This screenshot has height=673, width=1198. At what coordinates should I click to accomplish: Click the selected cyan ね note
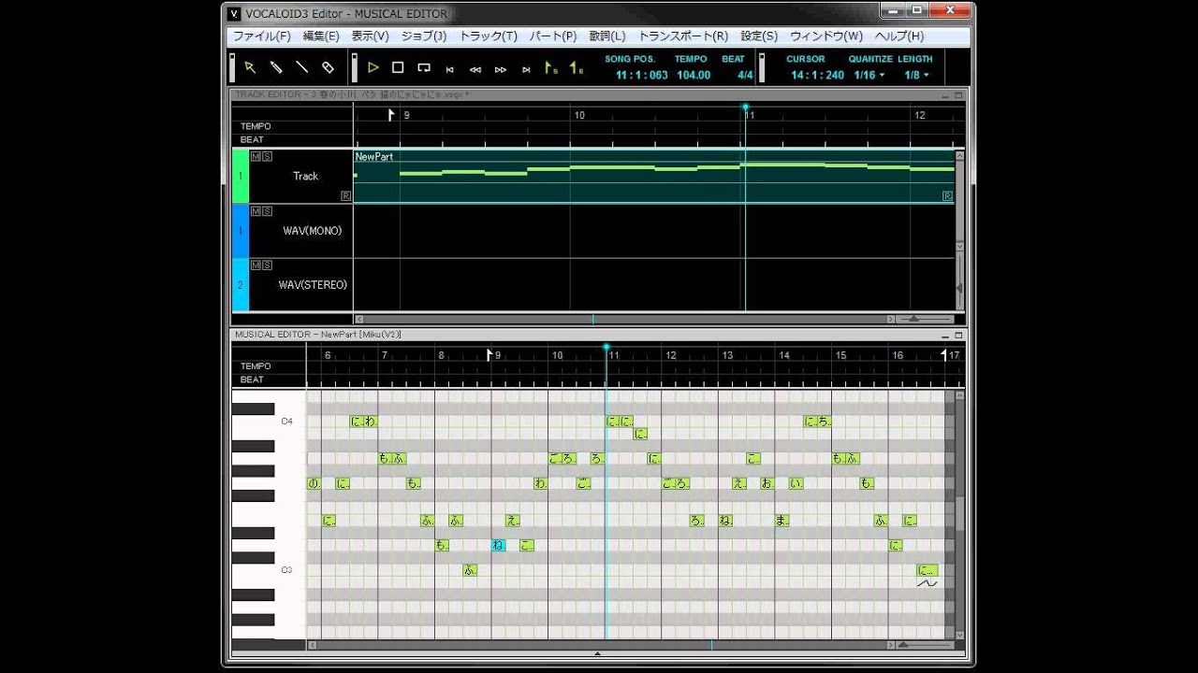click(499, 545)
